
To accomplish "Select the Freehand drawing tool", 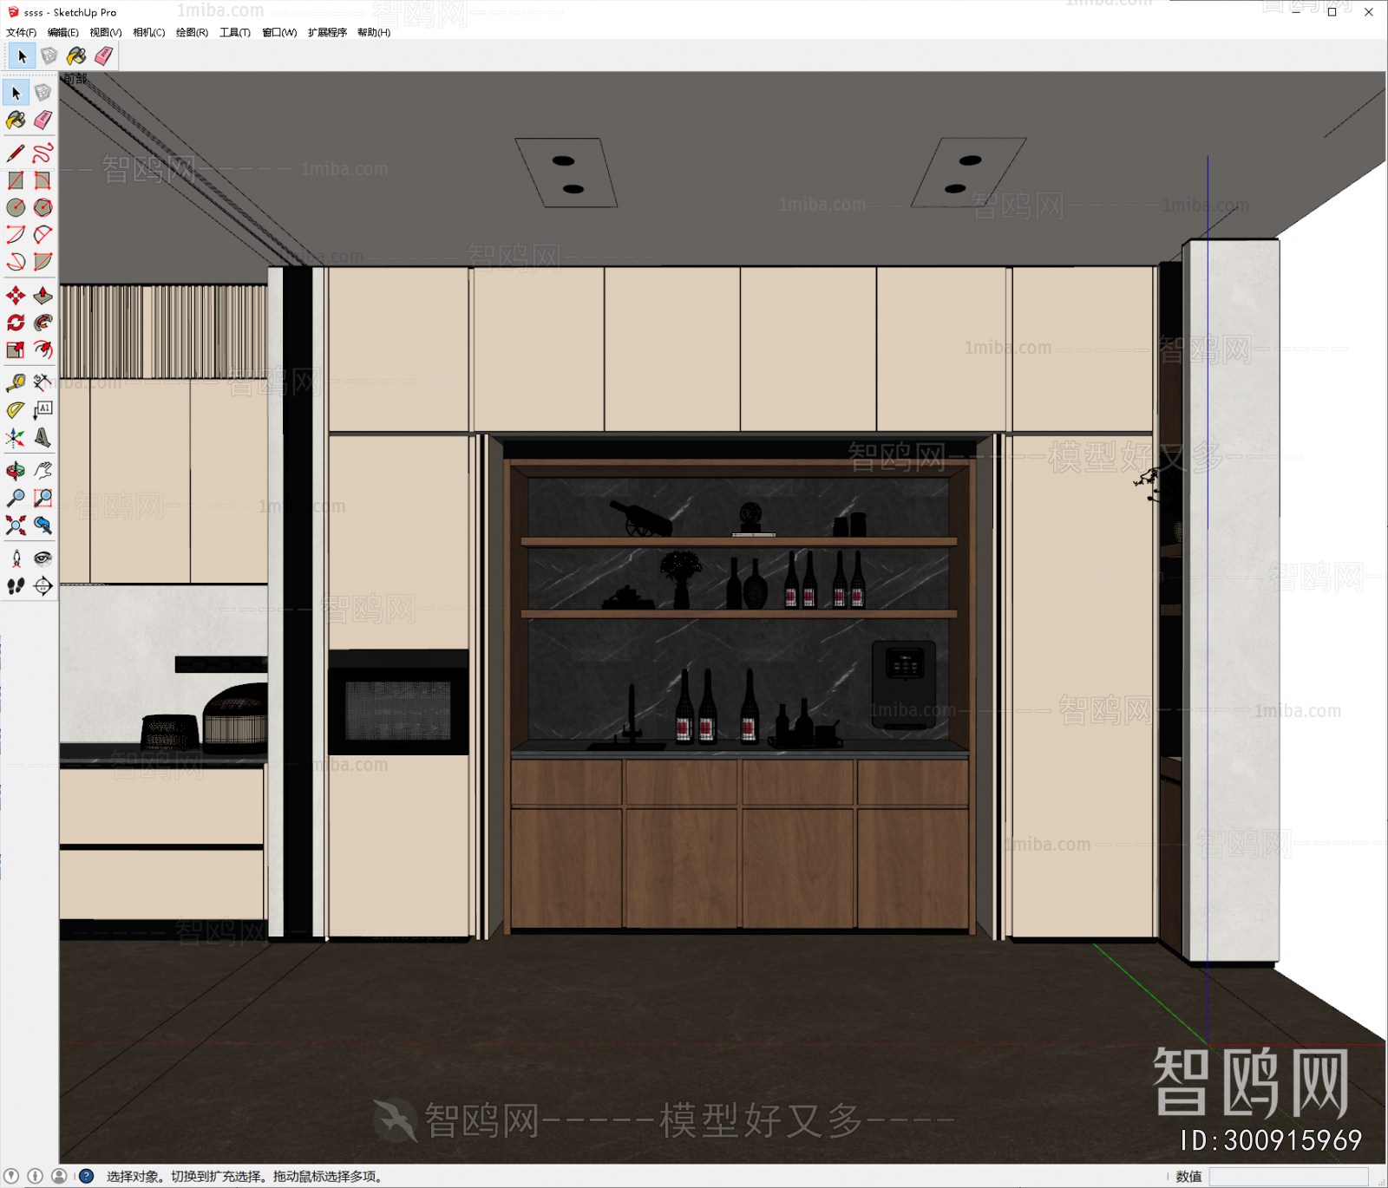I will [43, 153].
